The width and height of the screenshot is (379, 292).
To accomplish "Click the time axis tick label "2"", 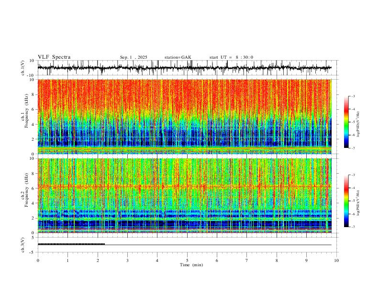I will click(x=98, y=261).
